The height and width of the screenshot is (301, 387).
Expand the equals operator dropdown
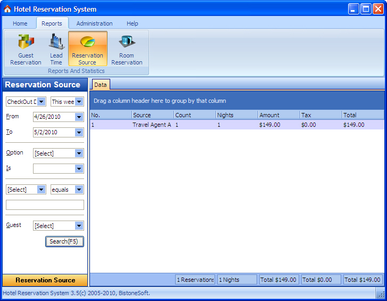[x=79, y=190]
